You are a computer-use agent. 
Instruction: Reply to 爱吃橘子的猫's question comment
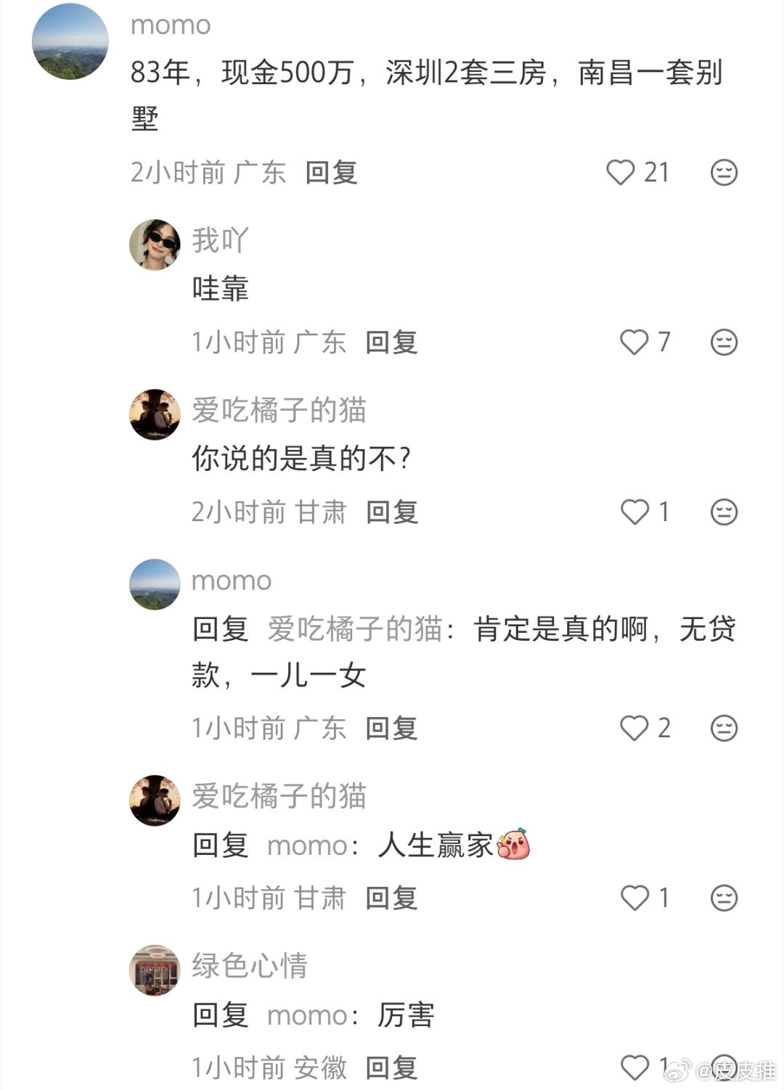pyautogui.click(x=392, y=512)
